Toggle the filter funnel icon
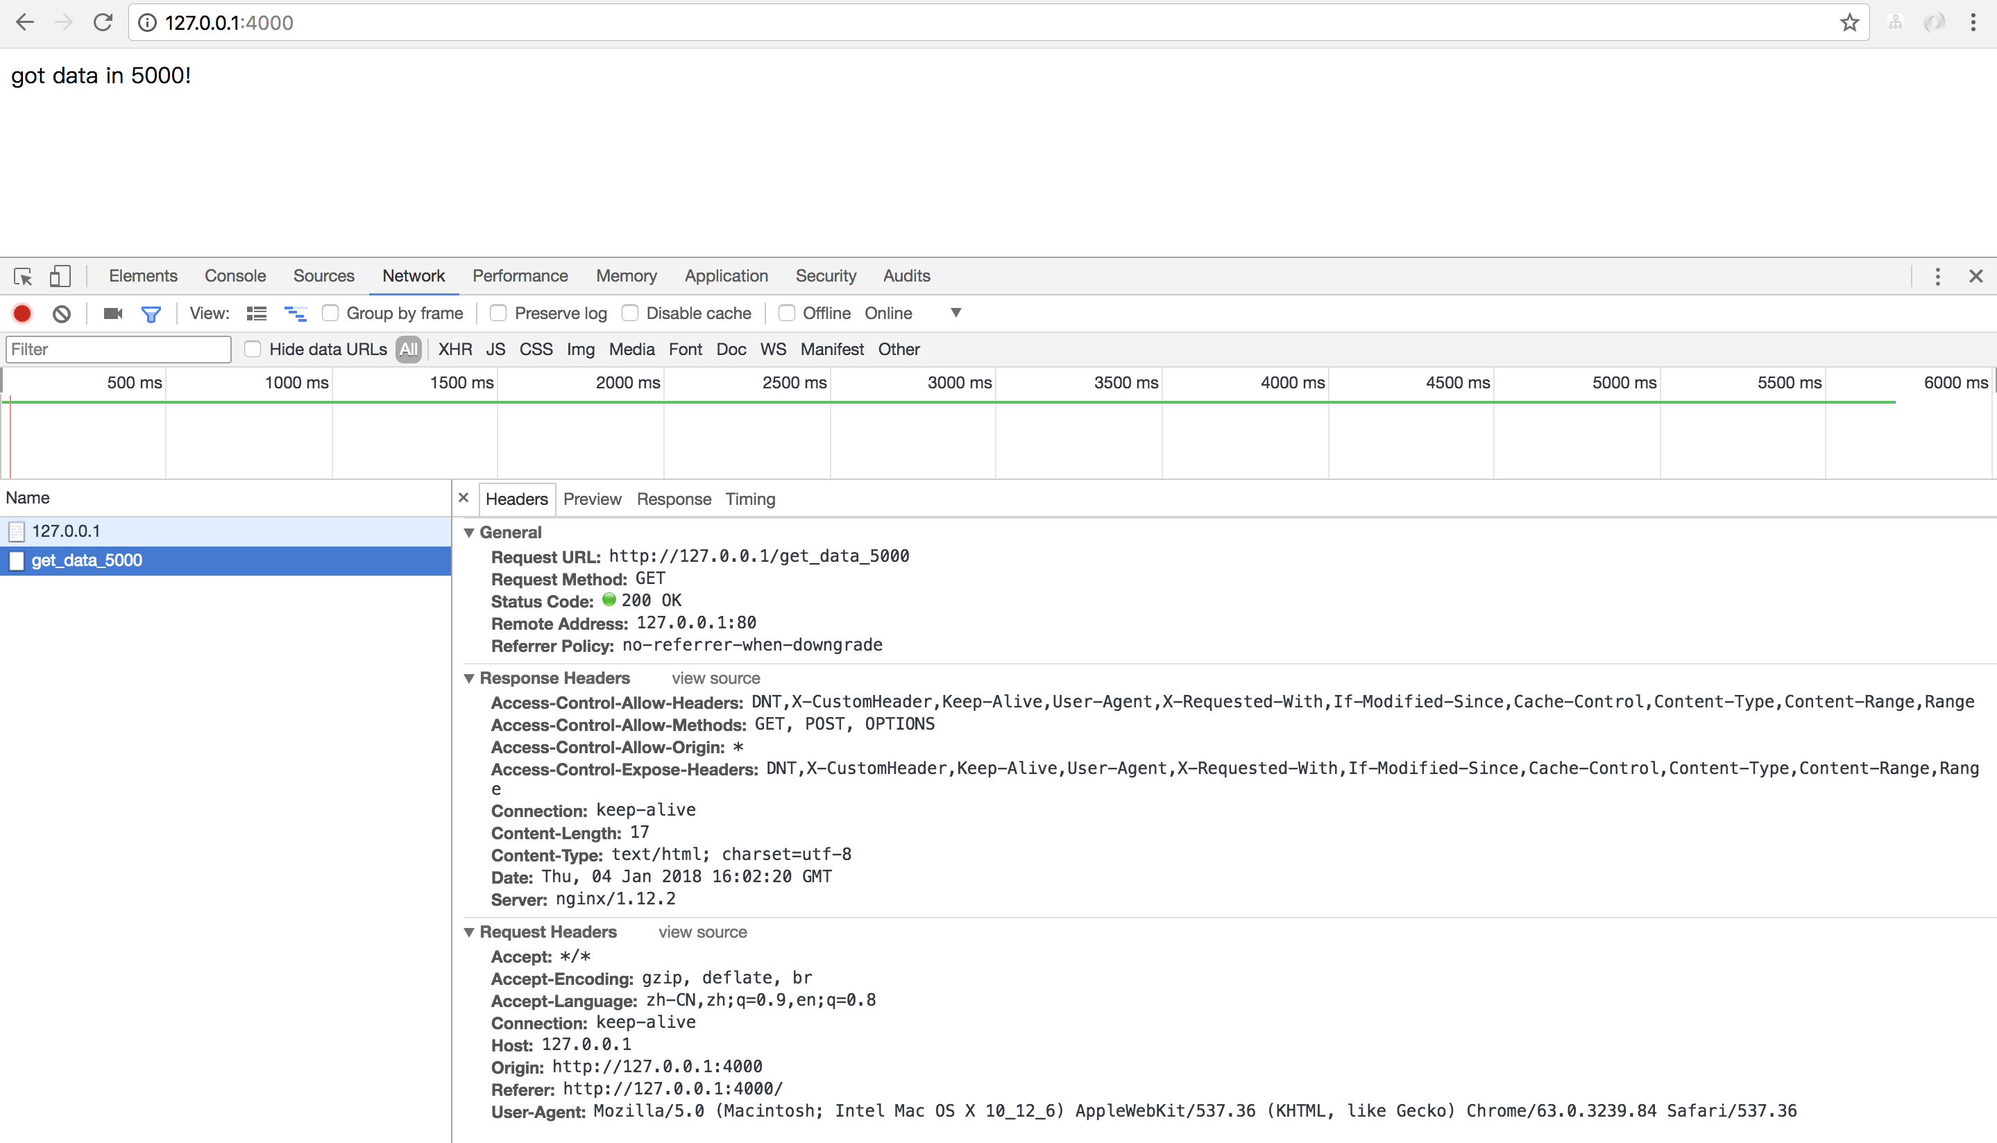This screenshot has height=1143, width=1997. [x=151, y=314]
